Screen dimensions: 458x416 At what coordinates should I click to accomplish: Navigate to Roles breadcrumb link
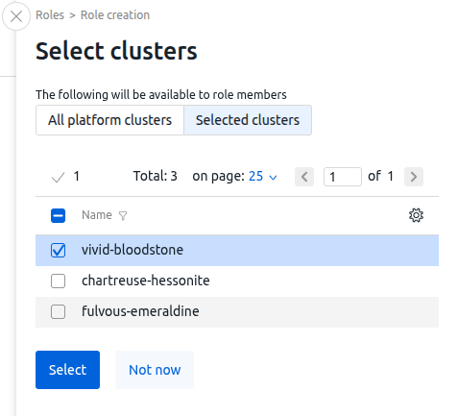click(x=50, y=15)
